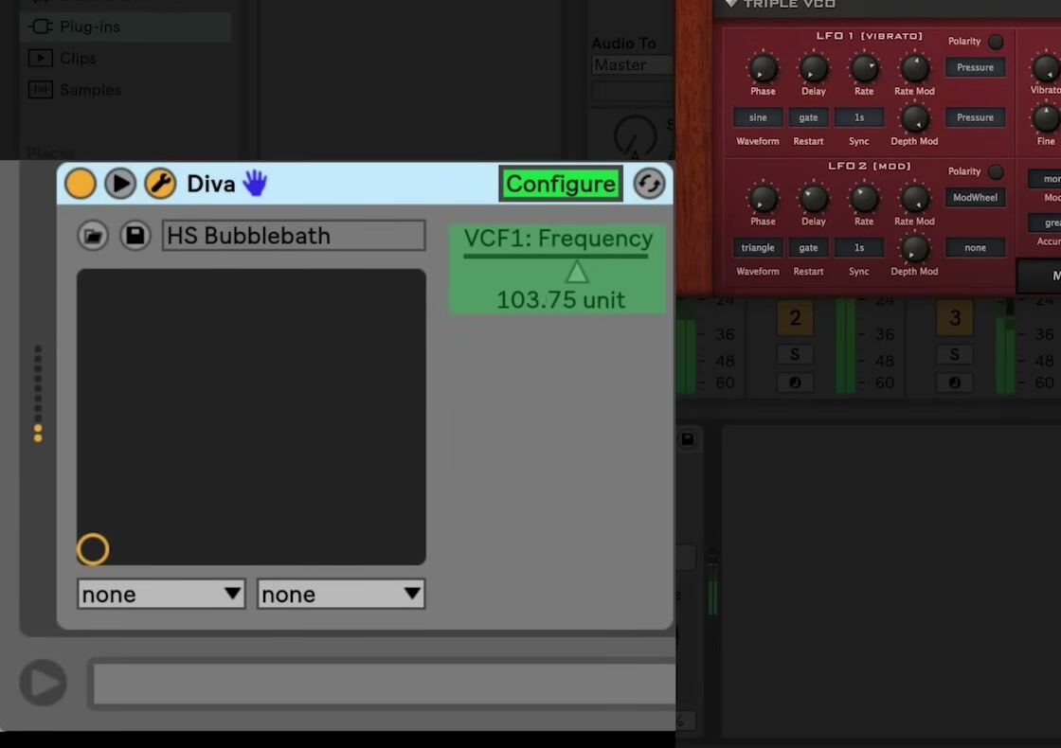Open the LFO 2 triangle Waveform selector
The image size is (1061, 748).
point(758,247)
